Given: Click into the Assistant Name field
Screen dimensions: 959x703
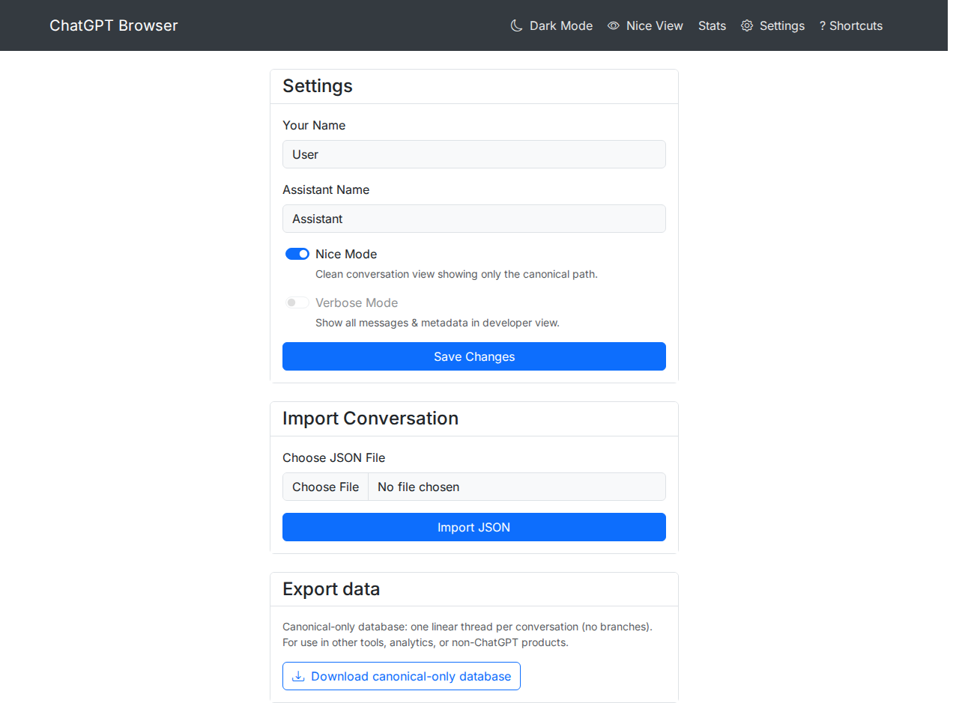Looking at the screenshot, I should pyautogui.click(x=474, y=219).
